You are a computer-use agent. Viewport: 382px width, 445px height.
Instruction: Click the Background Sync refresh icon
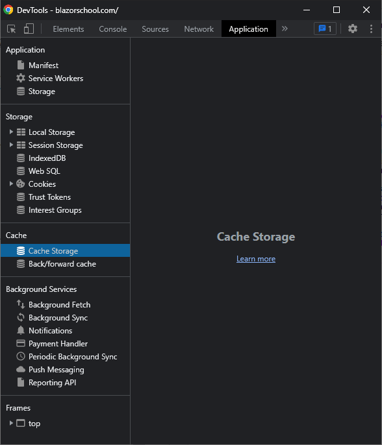click(x=21, y=317)
